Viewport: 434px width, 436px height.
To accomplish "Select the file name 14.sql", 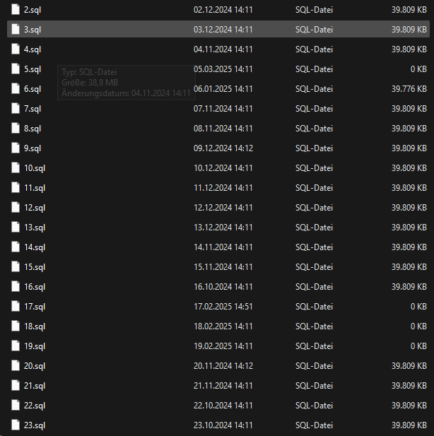I will click(x=35, y=247).
